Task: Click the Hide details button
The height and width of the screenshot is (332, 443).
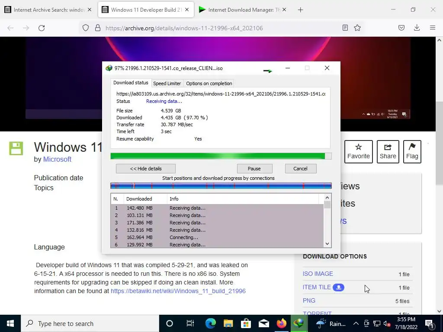Action: [146, 169]
